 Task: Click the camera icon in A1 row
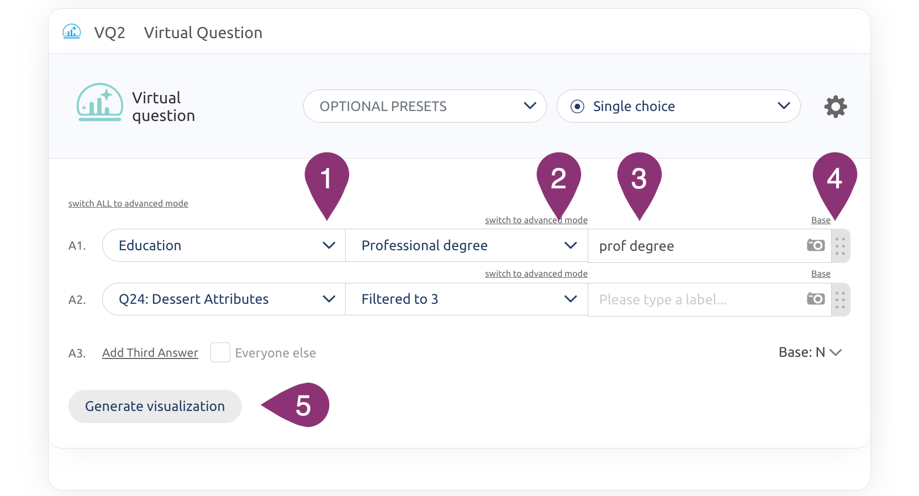point(816,245)
